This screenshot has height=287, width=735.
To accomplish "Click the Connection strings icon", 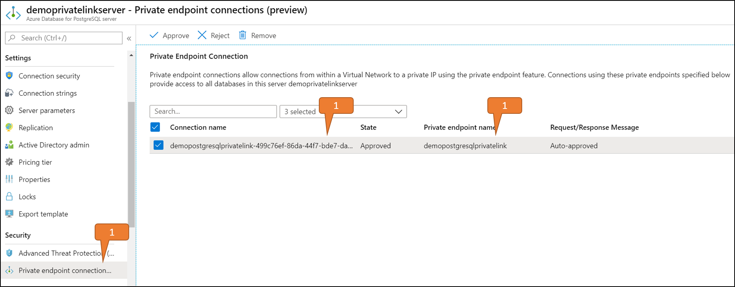I will click(9, 93).
